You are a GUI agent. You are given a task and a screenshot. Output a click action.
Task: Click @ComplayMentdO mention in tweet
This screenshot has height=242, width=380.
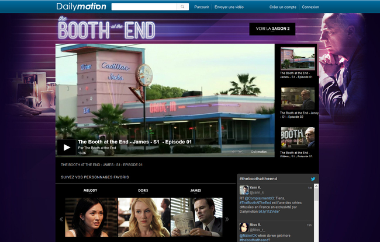point(260,198)
